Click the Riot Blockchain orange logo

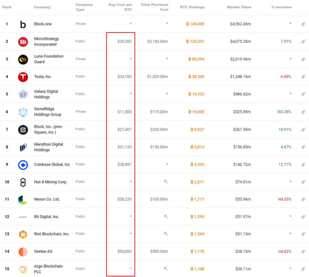23,234
